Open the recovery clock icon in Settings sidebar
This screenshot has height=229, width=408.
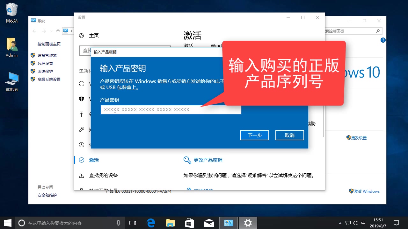click(82, 145)
